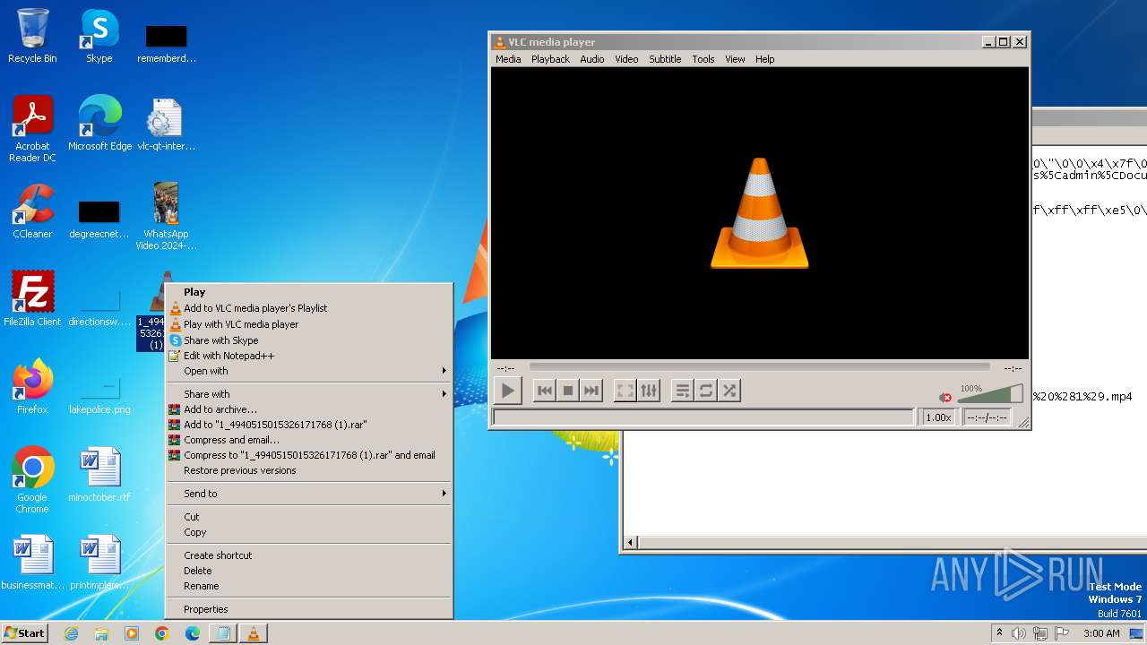Select Create shortcut
The height and width of the screenshot is (645, 1147).
point(309,555)
